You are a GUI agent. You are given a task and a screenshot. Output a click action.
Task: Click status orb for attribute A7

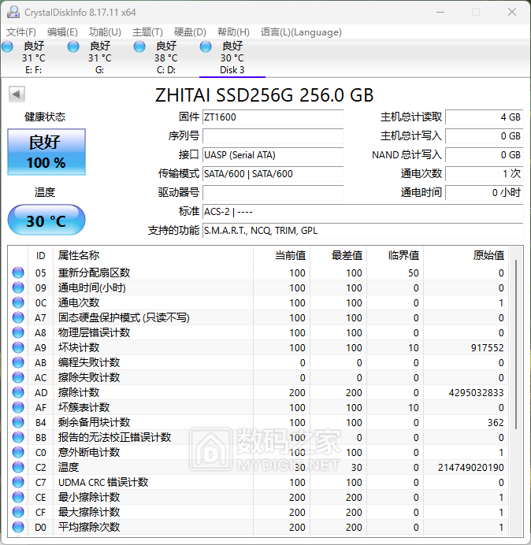coord(18,317)
